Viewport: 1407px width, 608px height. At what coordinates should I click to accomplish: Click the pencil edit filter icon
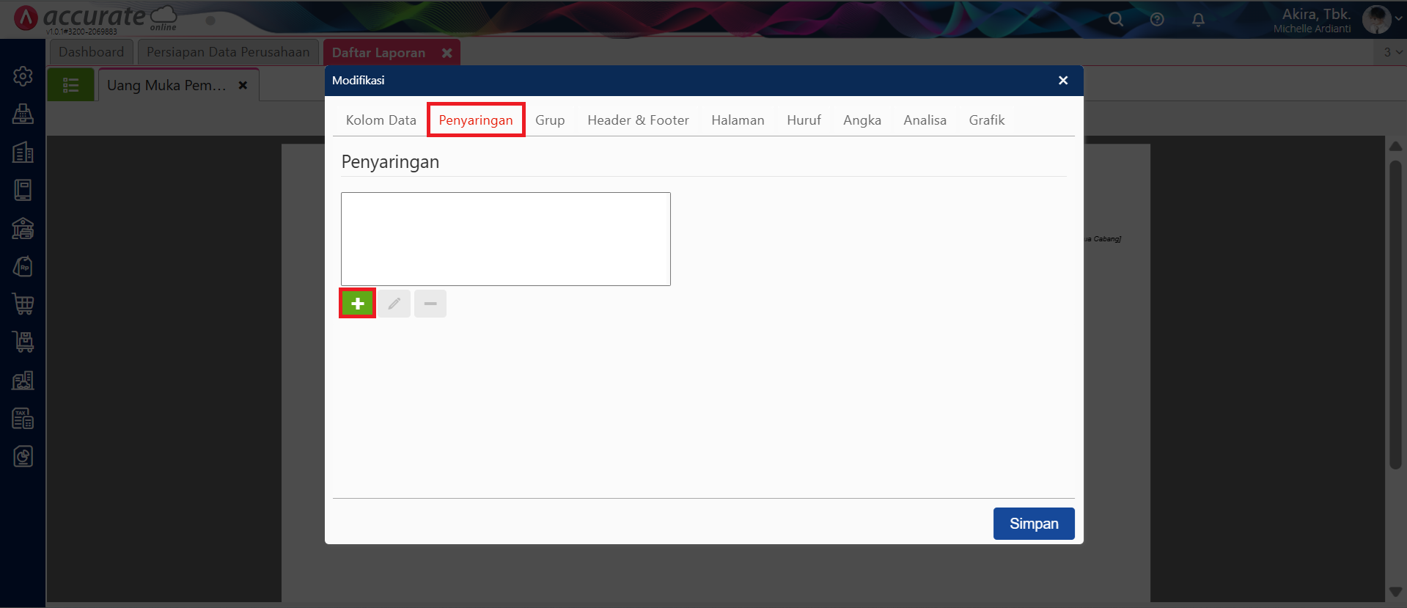(x=394, y=304)
